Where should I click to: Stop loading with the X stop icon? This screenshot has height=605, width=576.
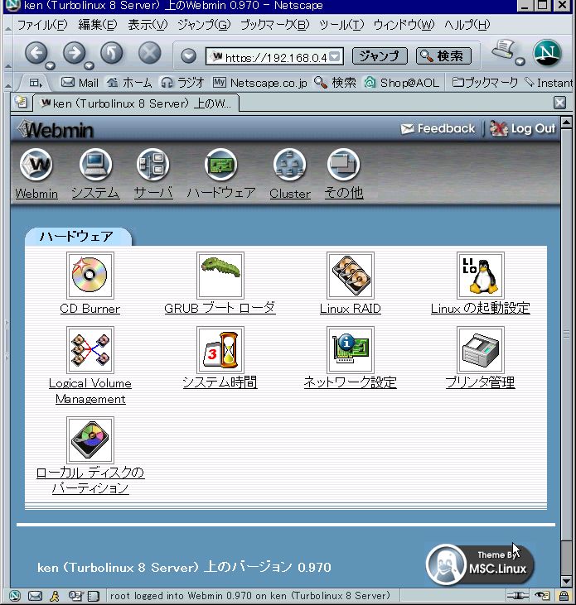coord(150,53)
